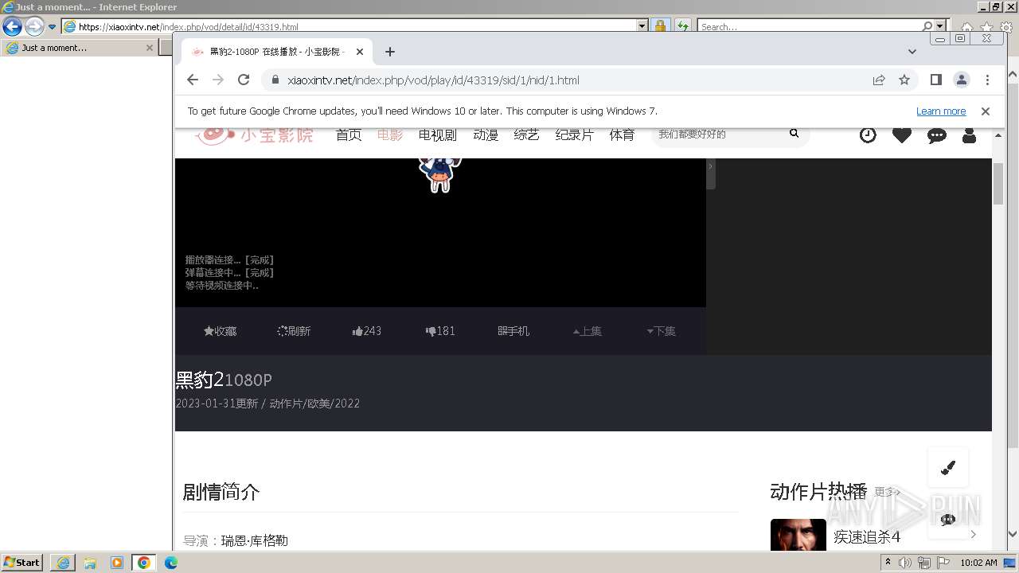Close the 黑豹2-1080P Chrome tab
Image resolution: width=1019 pixels, height=573 pixels.
(360, 52)
